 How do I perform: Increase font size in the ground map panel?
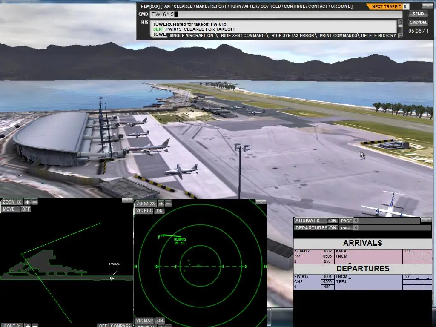[27, 325]
